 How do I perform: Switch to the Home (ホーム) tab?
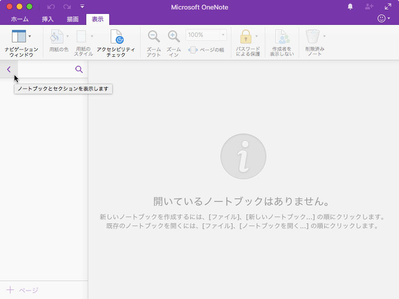tap(19, 19)
